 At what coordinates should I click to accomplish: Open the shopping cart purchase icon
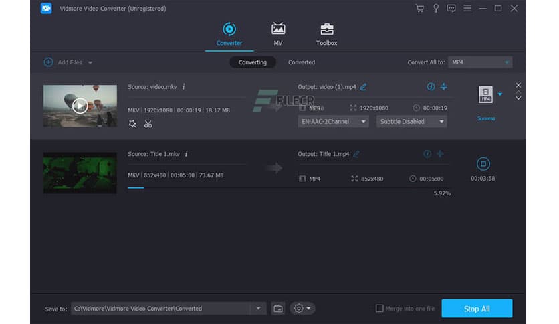click(x=420, y=8)
